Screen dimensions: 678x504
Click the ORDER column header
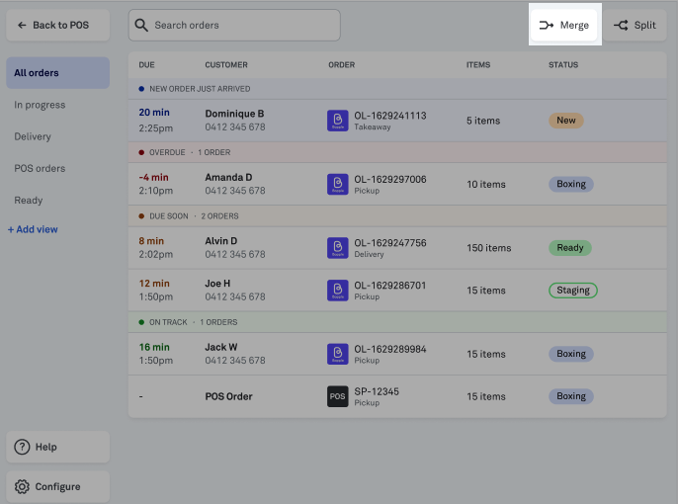pyautogui.click(x=342, y=65)
